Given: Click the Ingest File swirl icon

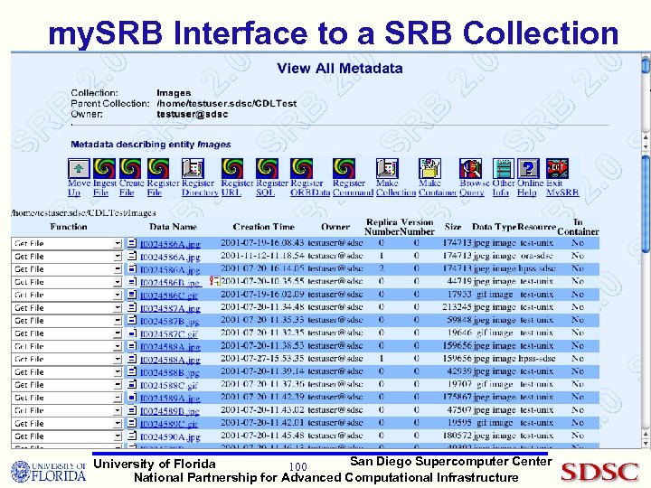Looking at the screenshot, I should (104, 168).
